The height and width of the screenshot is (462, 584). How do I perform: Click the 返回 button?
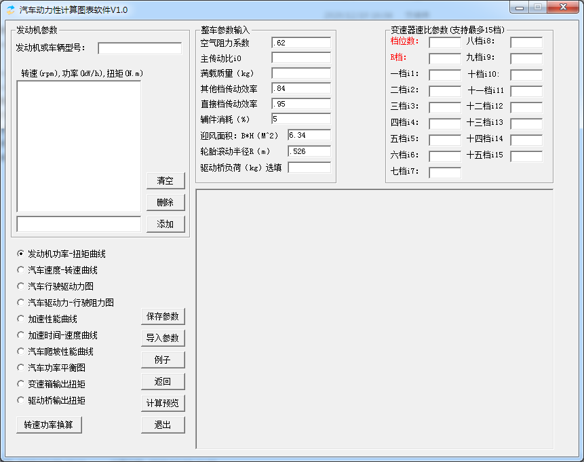click(163, 381)
